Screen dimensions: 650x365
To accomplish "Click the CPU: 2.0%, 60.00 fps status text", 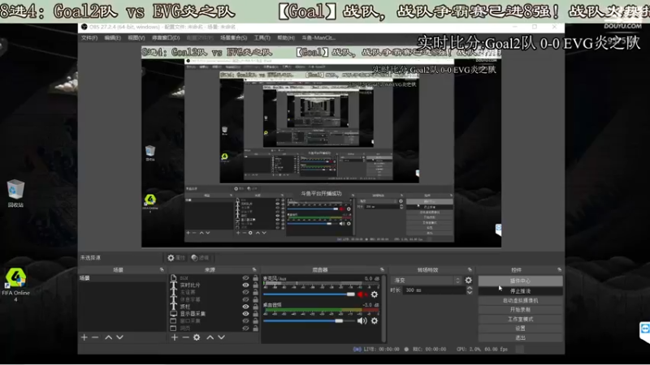I will point(482,350).
